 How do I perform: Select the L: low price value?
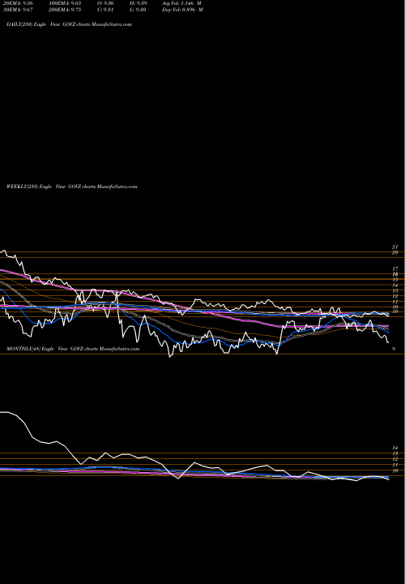click(x=138, y=10)
